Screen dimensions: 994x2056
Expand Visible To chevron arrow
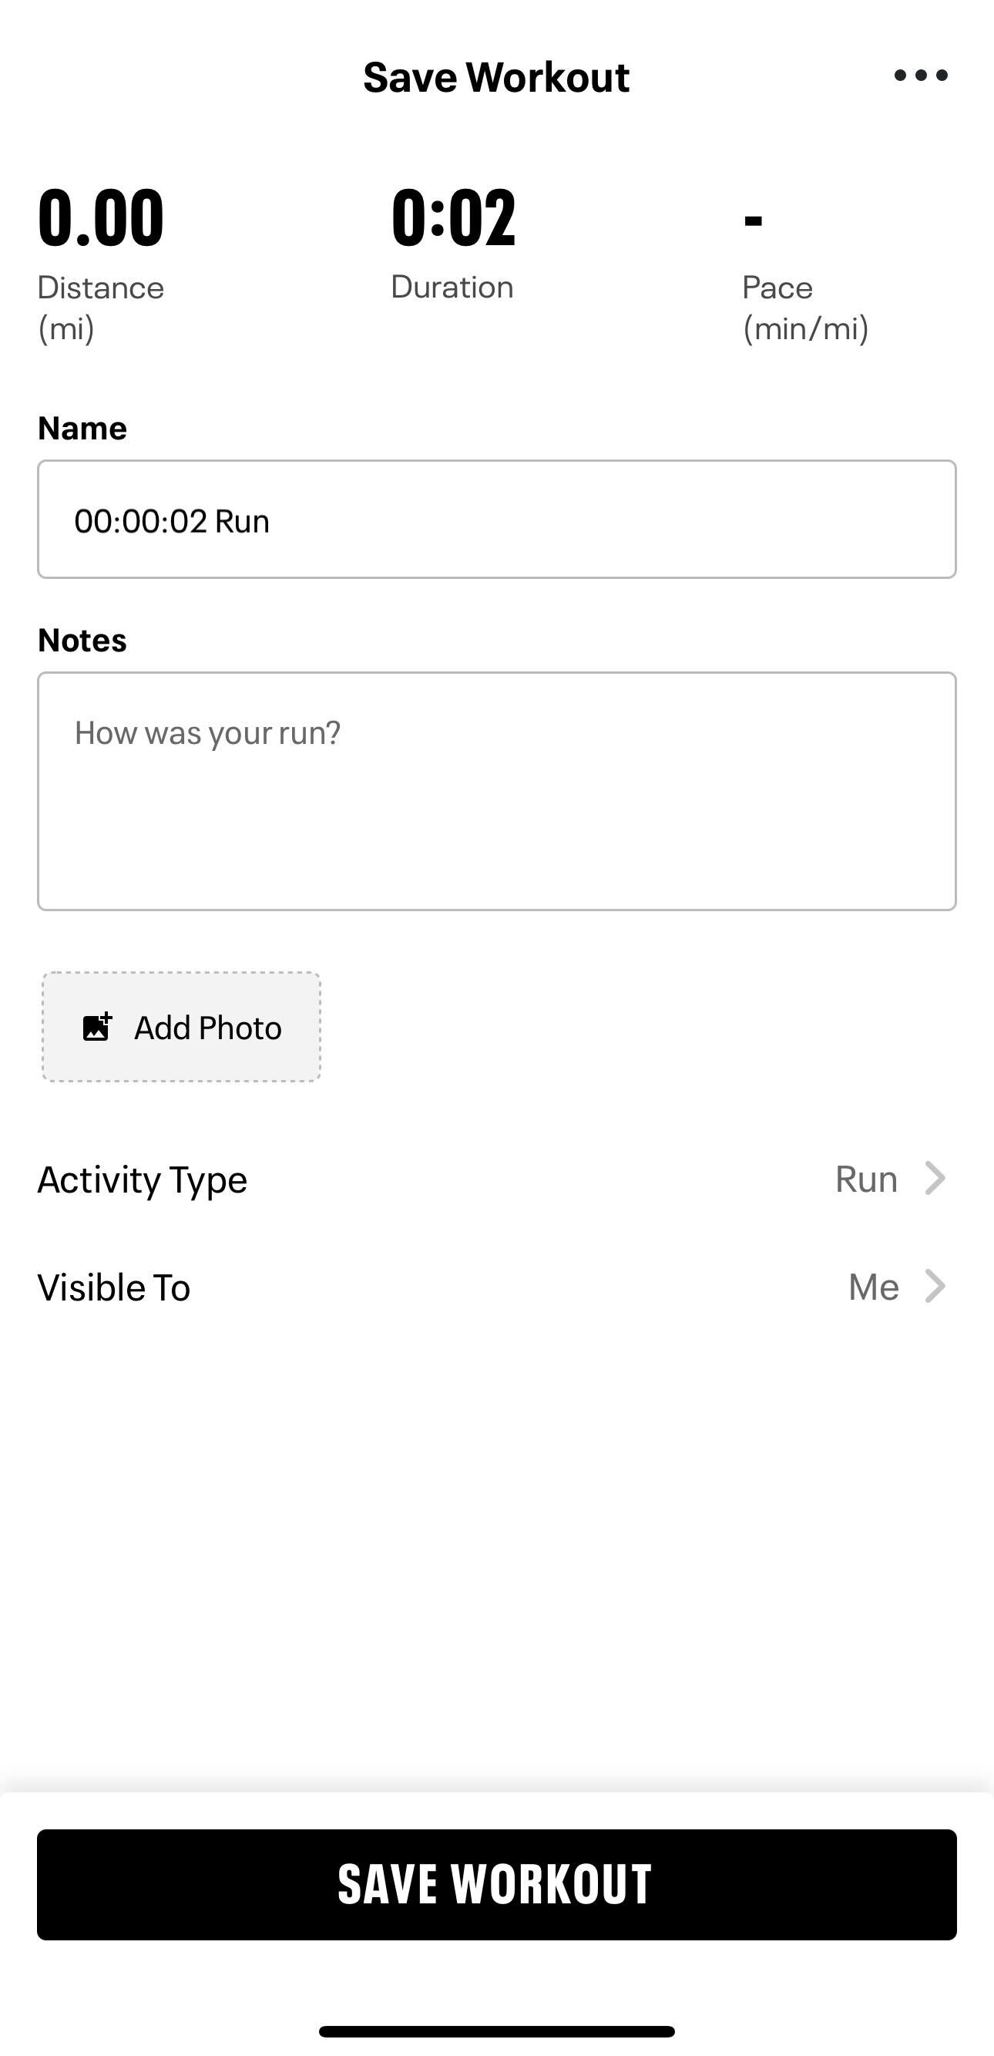coord(935,1286)
